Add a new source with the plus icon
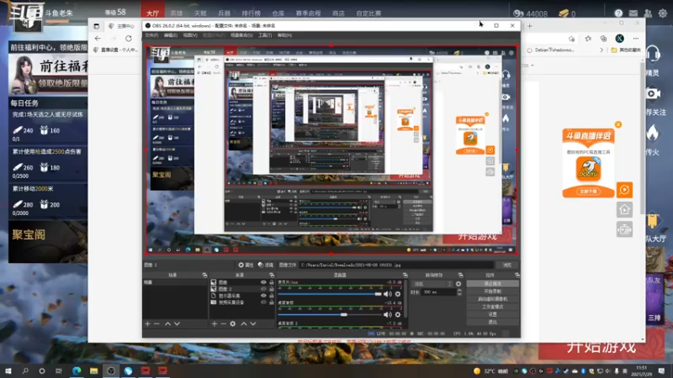Image resolution: width=673 pixels, height=378 pixels. (215, 324)
